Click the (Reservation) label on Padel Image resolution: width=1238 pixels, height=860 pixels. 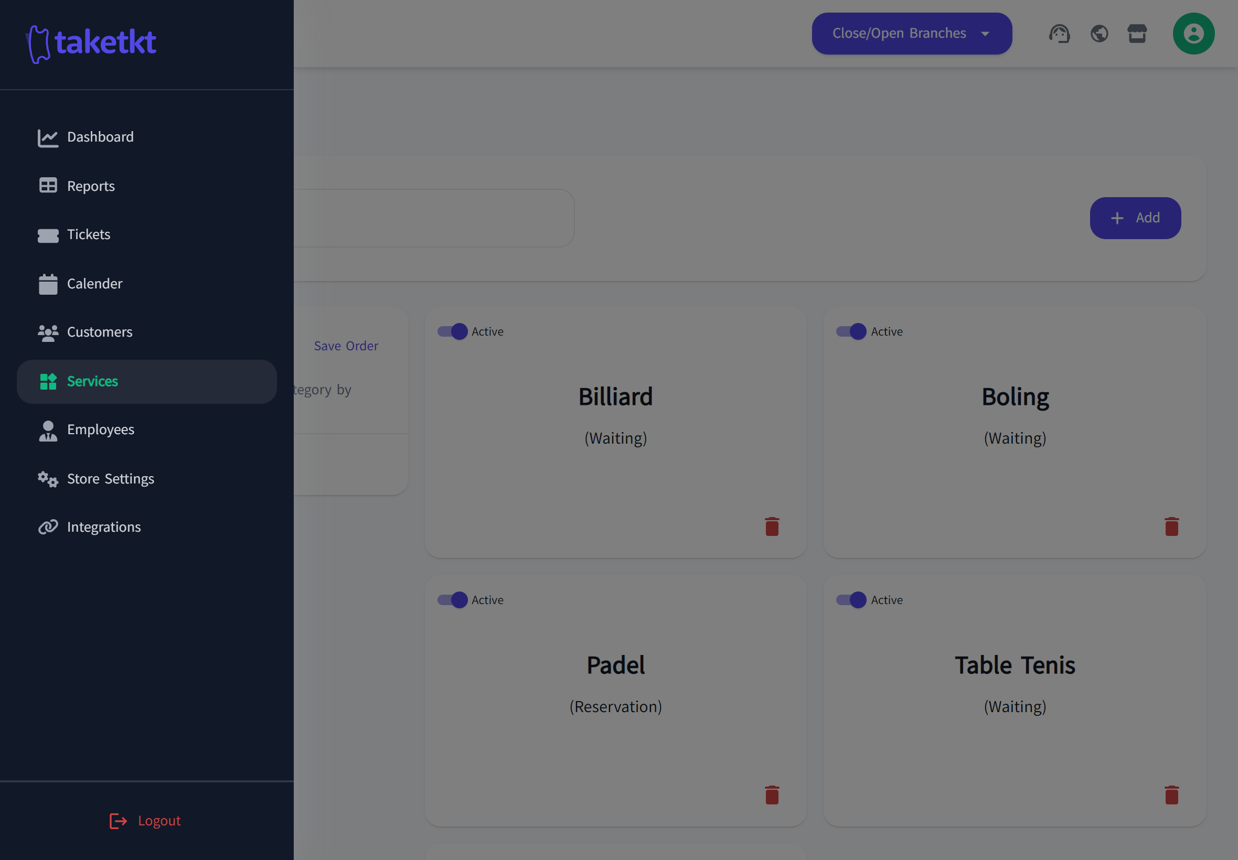click(615, 706)
